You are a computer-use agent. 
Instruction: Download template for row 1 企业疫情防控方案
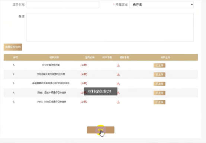[x=118, y=65]
